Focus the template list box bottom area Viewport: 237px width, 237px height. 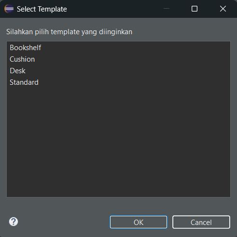[x=118, y=184]
